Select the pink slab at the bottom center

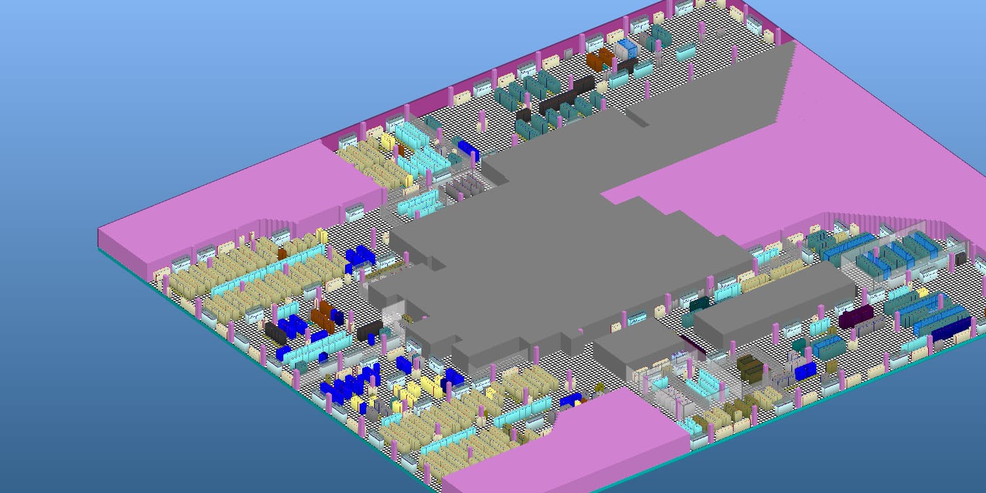click(565, 447)
